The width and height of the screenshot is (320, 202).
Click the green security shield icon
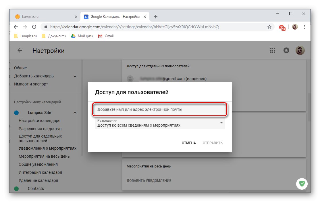[x=302, y=184]
